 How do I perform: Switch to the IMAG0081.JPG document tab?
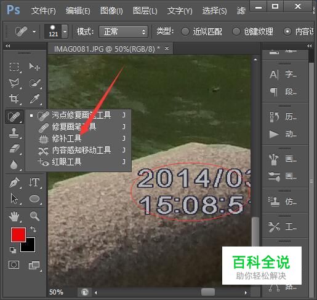point(106,49)
